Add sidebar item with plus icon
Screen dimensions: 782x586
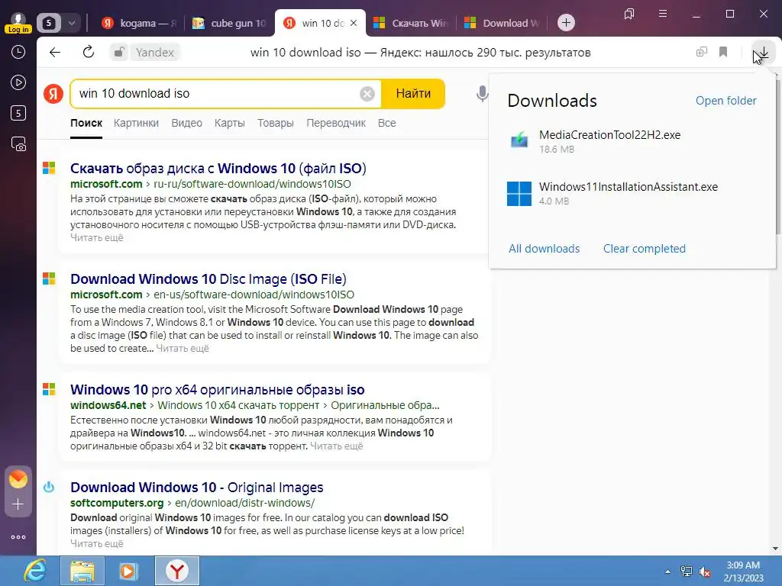18,504
